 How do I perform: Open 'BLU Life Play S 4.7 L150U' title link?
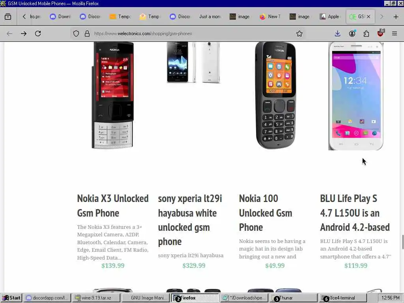[355, 213]
